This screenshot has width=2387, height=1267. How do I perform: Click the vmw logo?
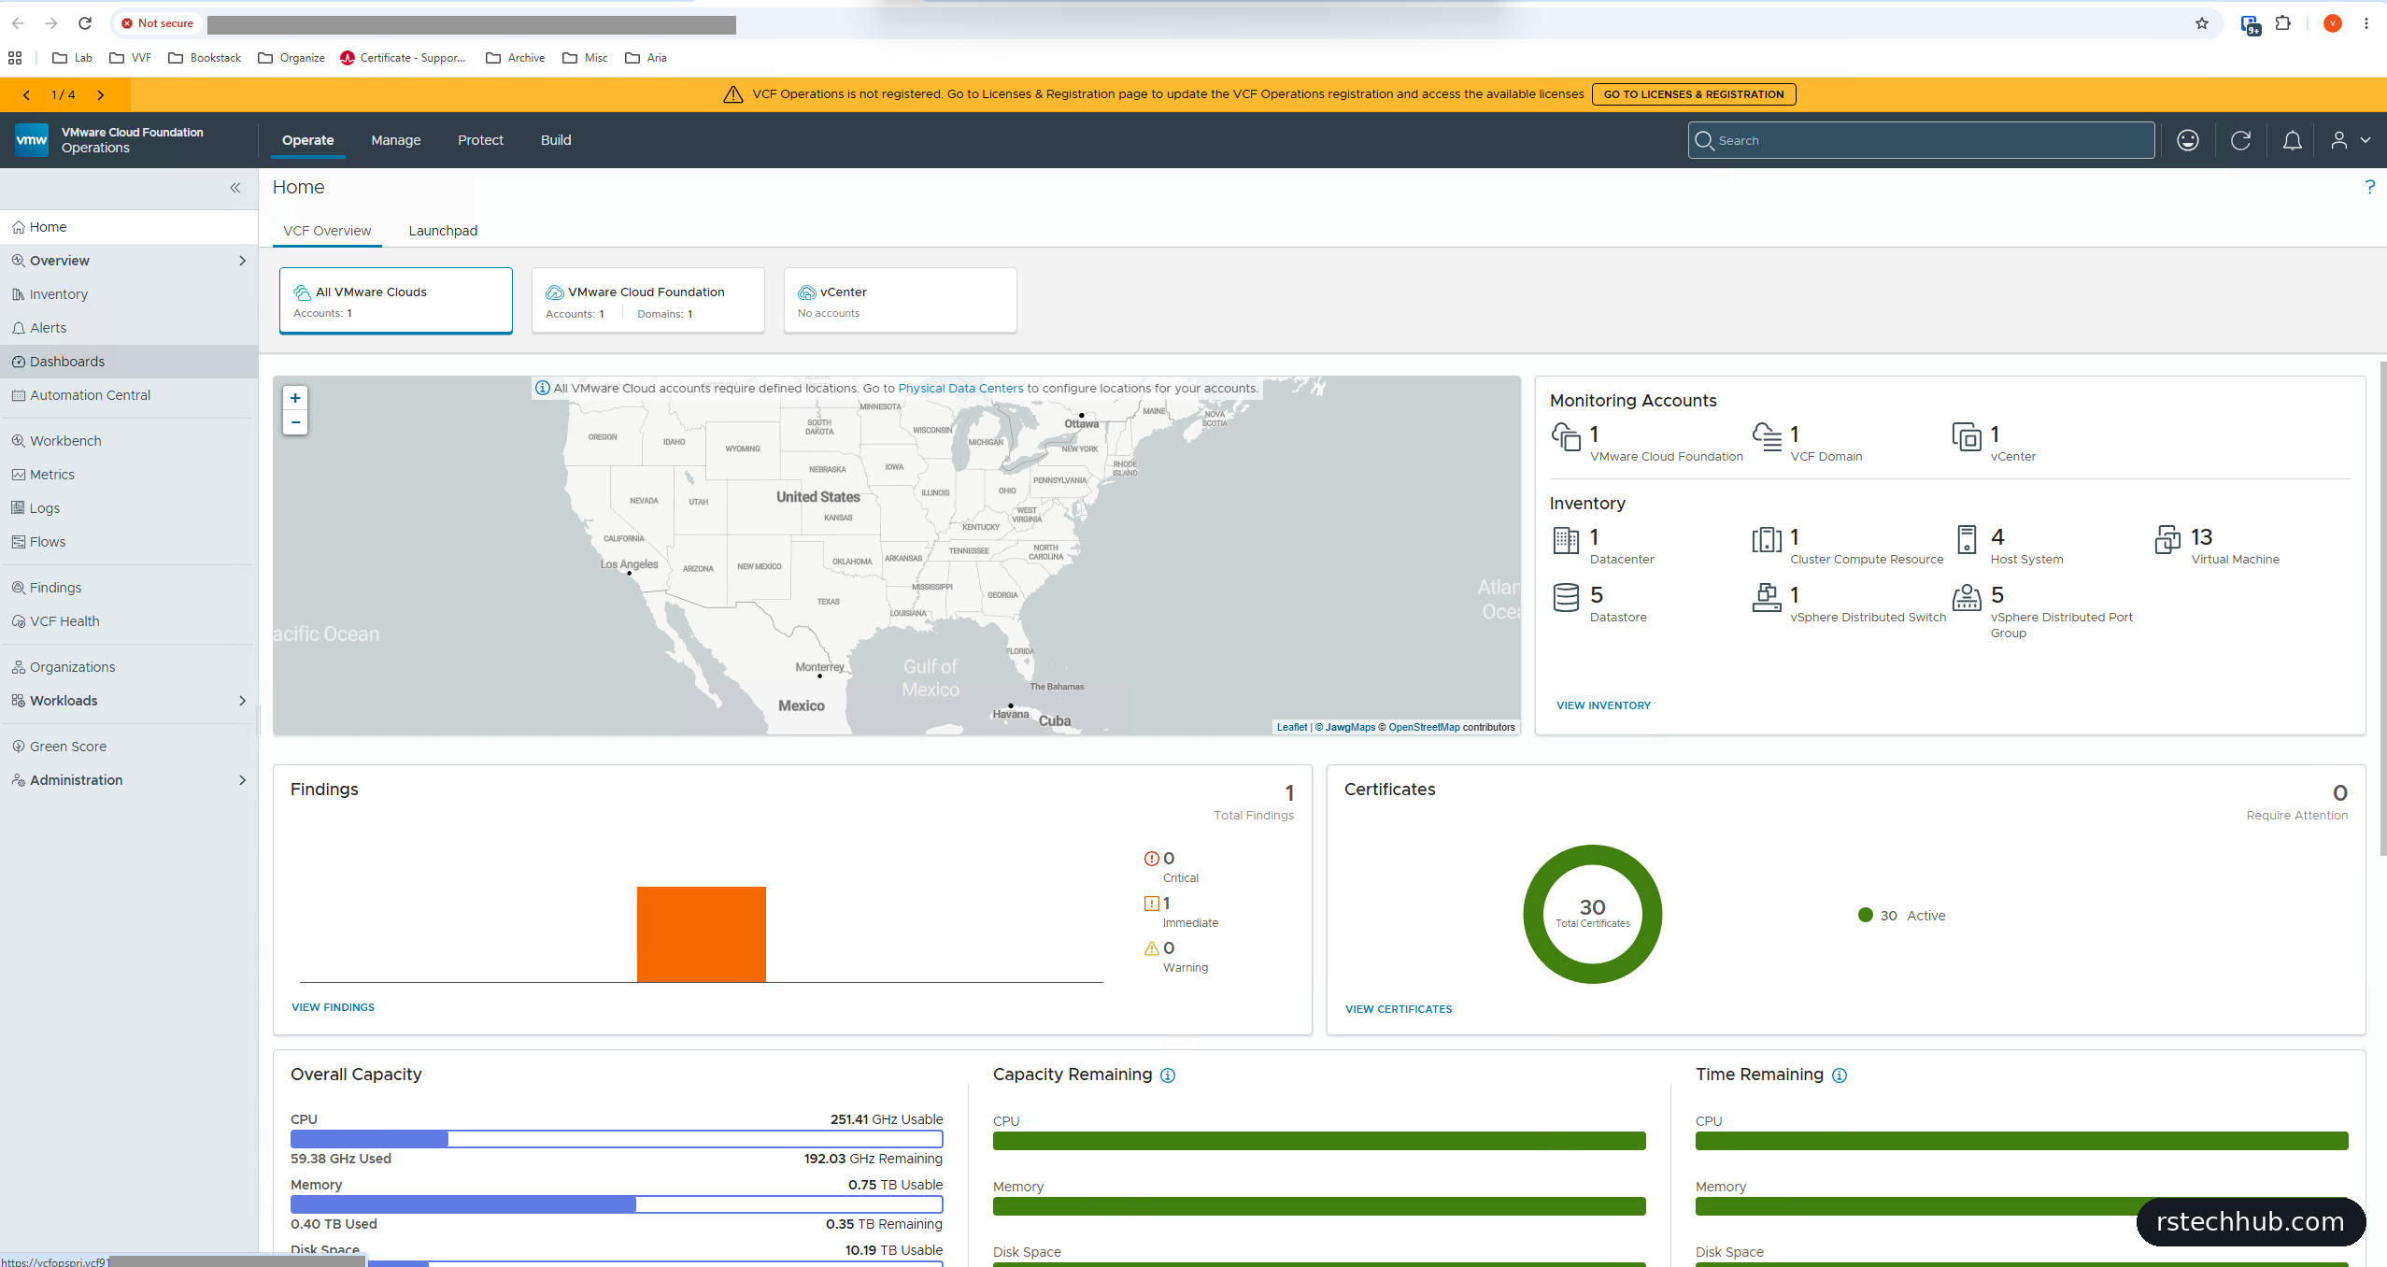(32, 140)
